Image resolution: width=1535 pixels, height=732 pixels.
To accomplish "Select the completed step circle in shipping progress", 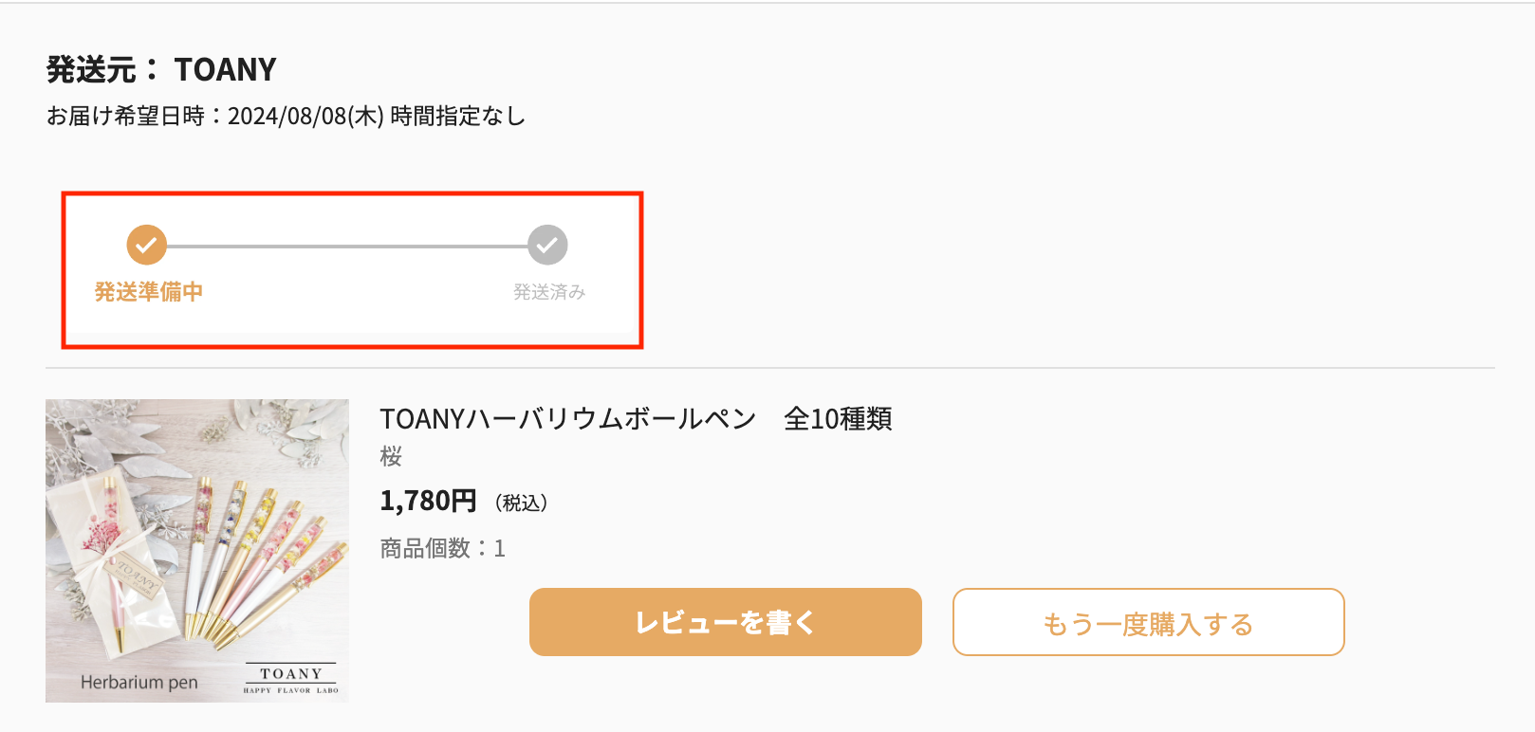I will point(145,245).
